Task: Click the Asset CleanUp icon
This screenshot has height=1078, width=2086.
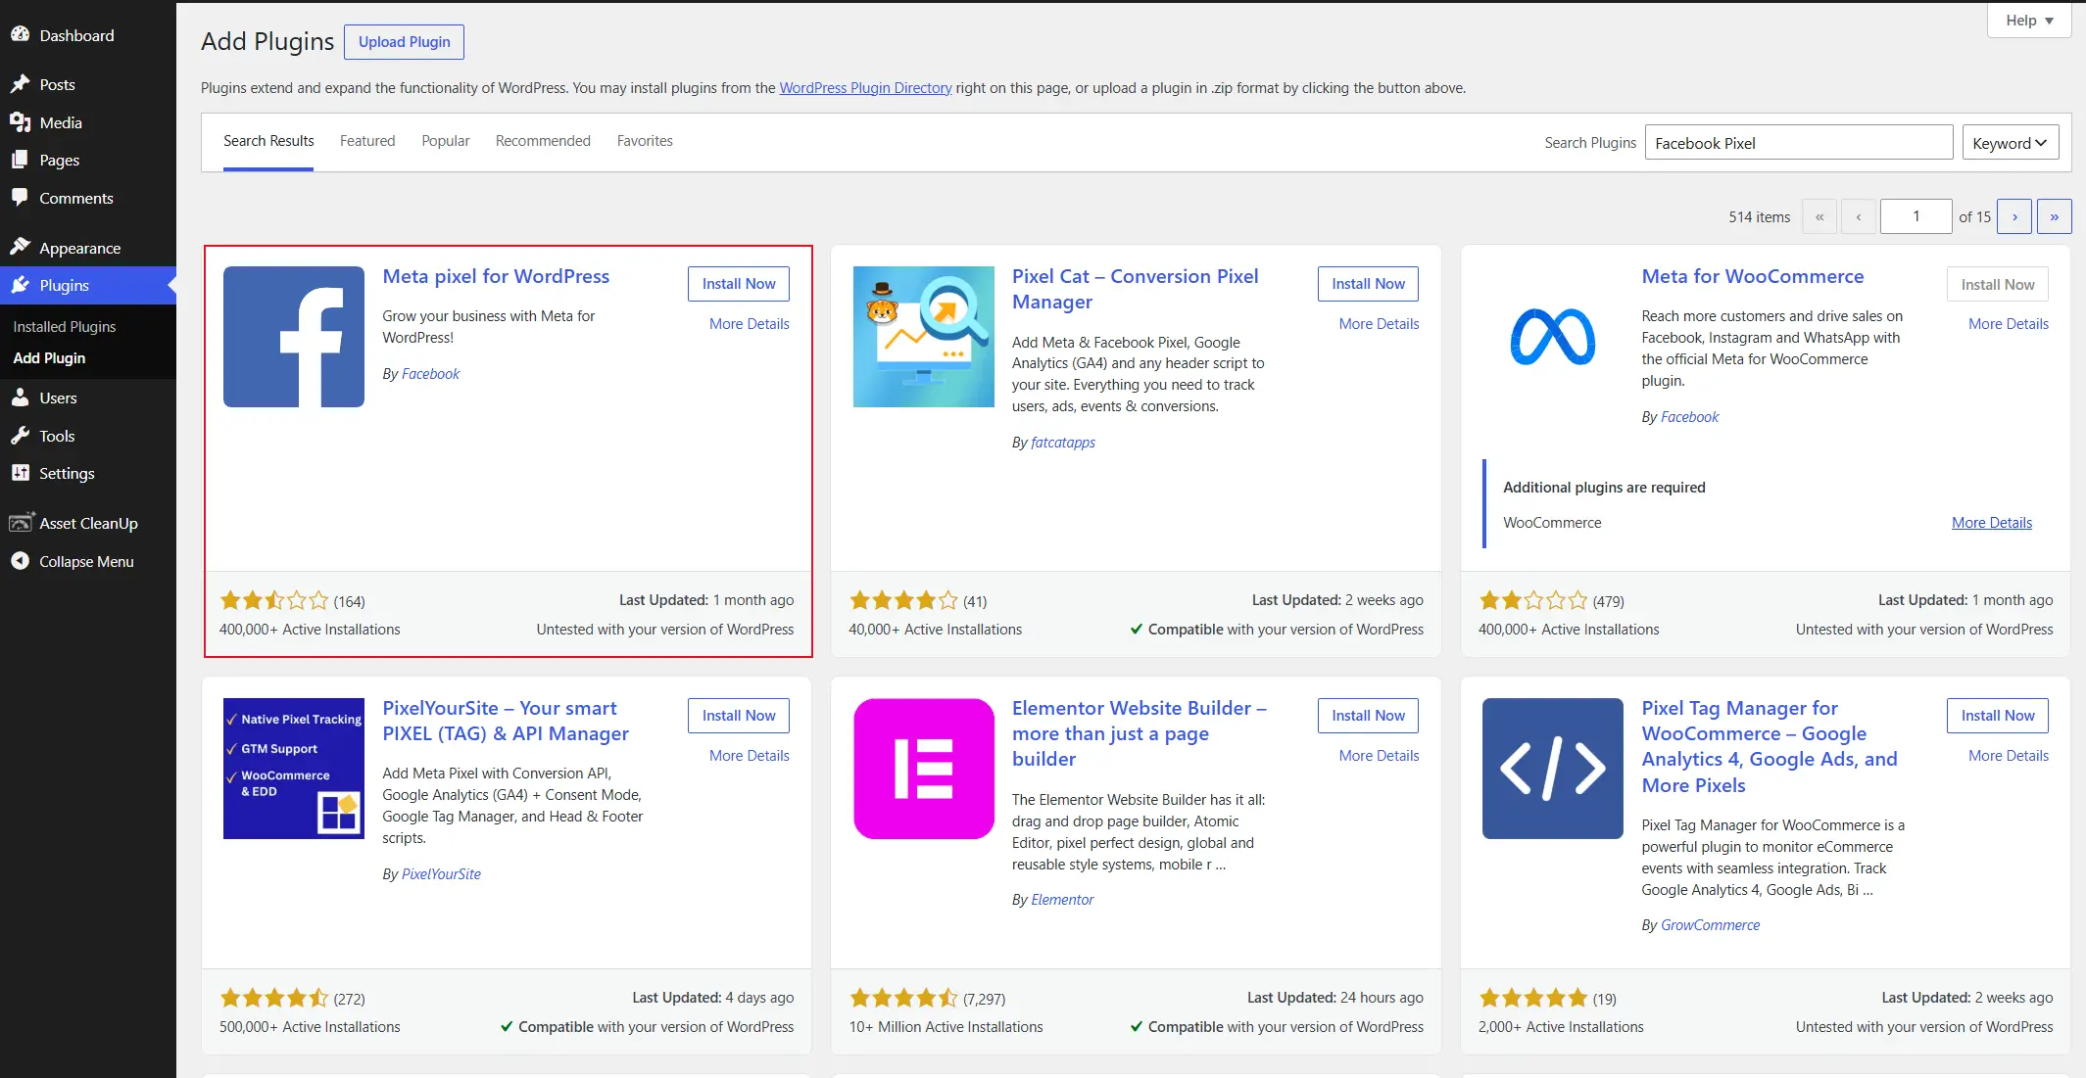Action: [x=21, y=523]
